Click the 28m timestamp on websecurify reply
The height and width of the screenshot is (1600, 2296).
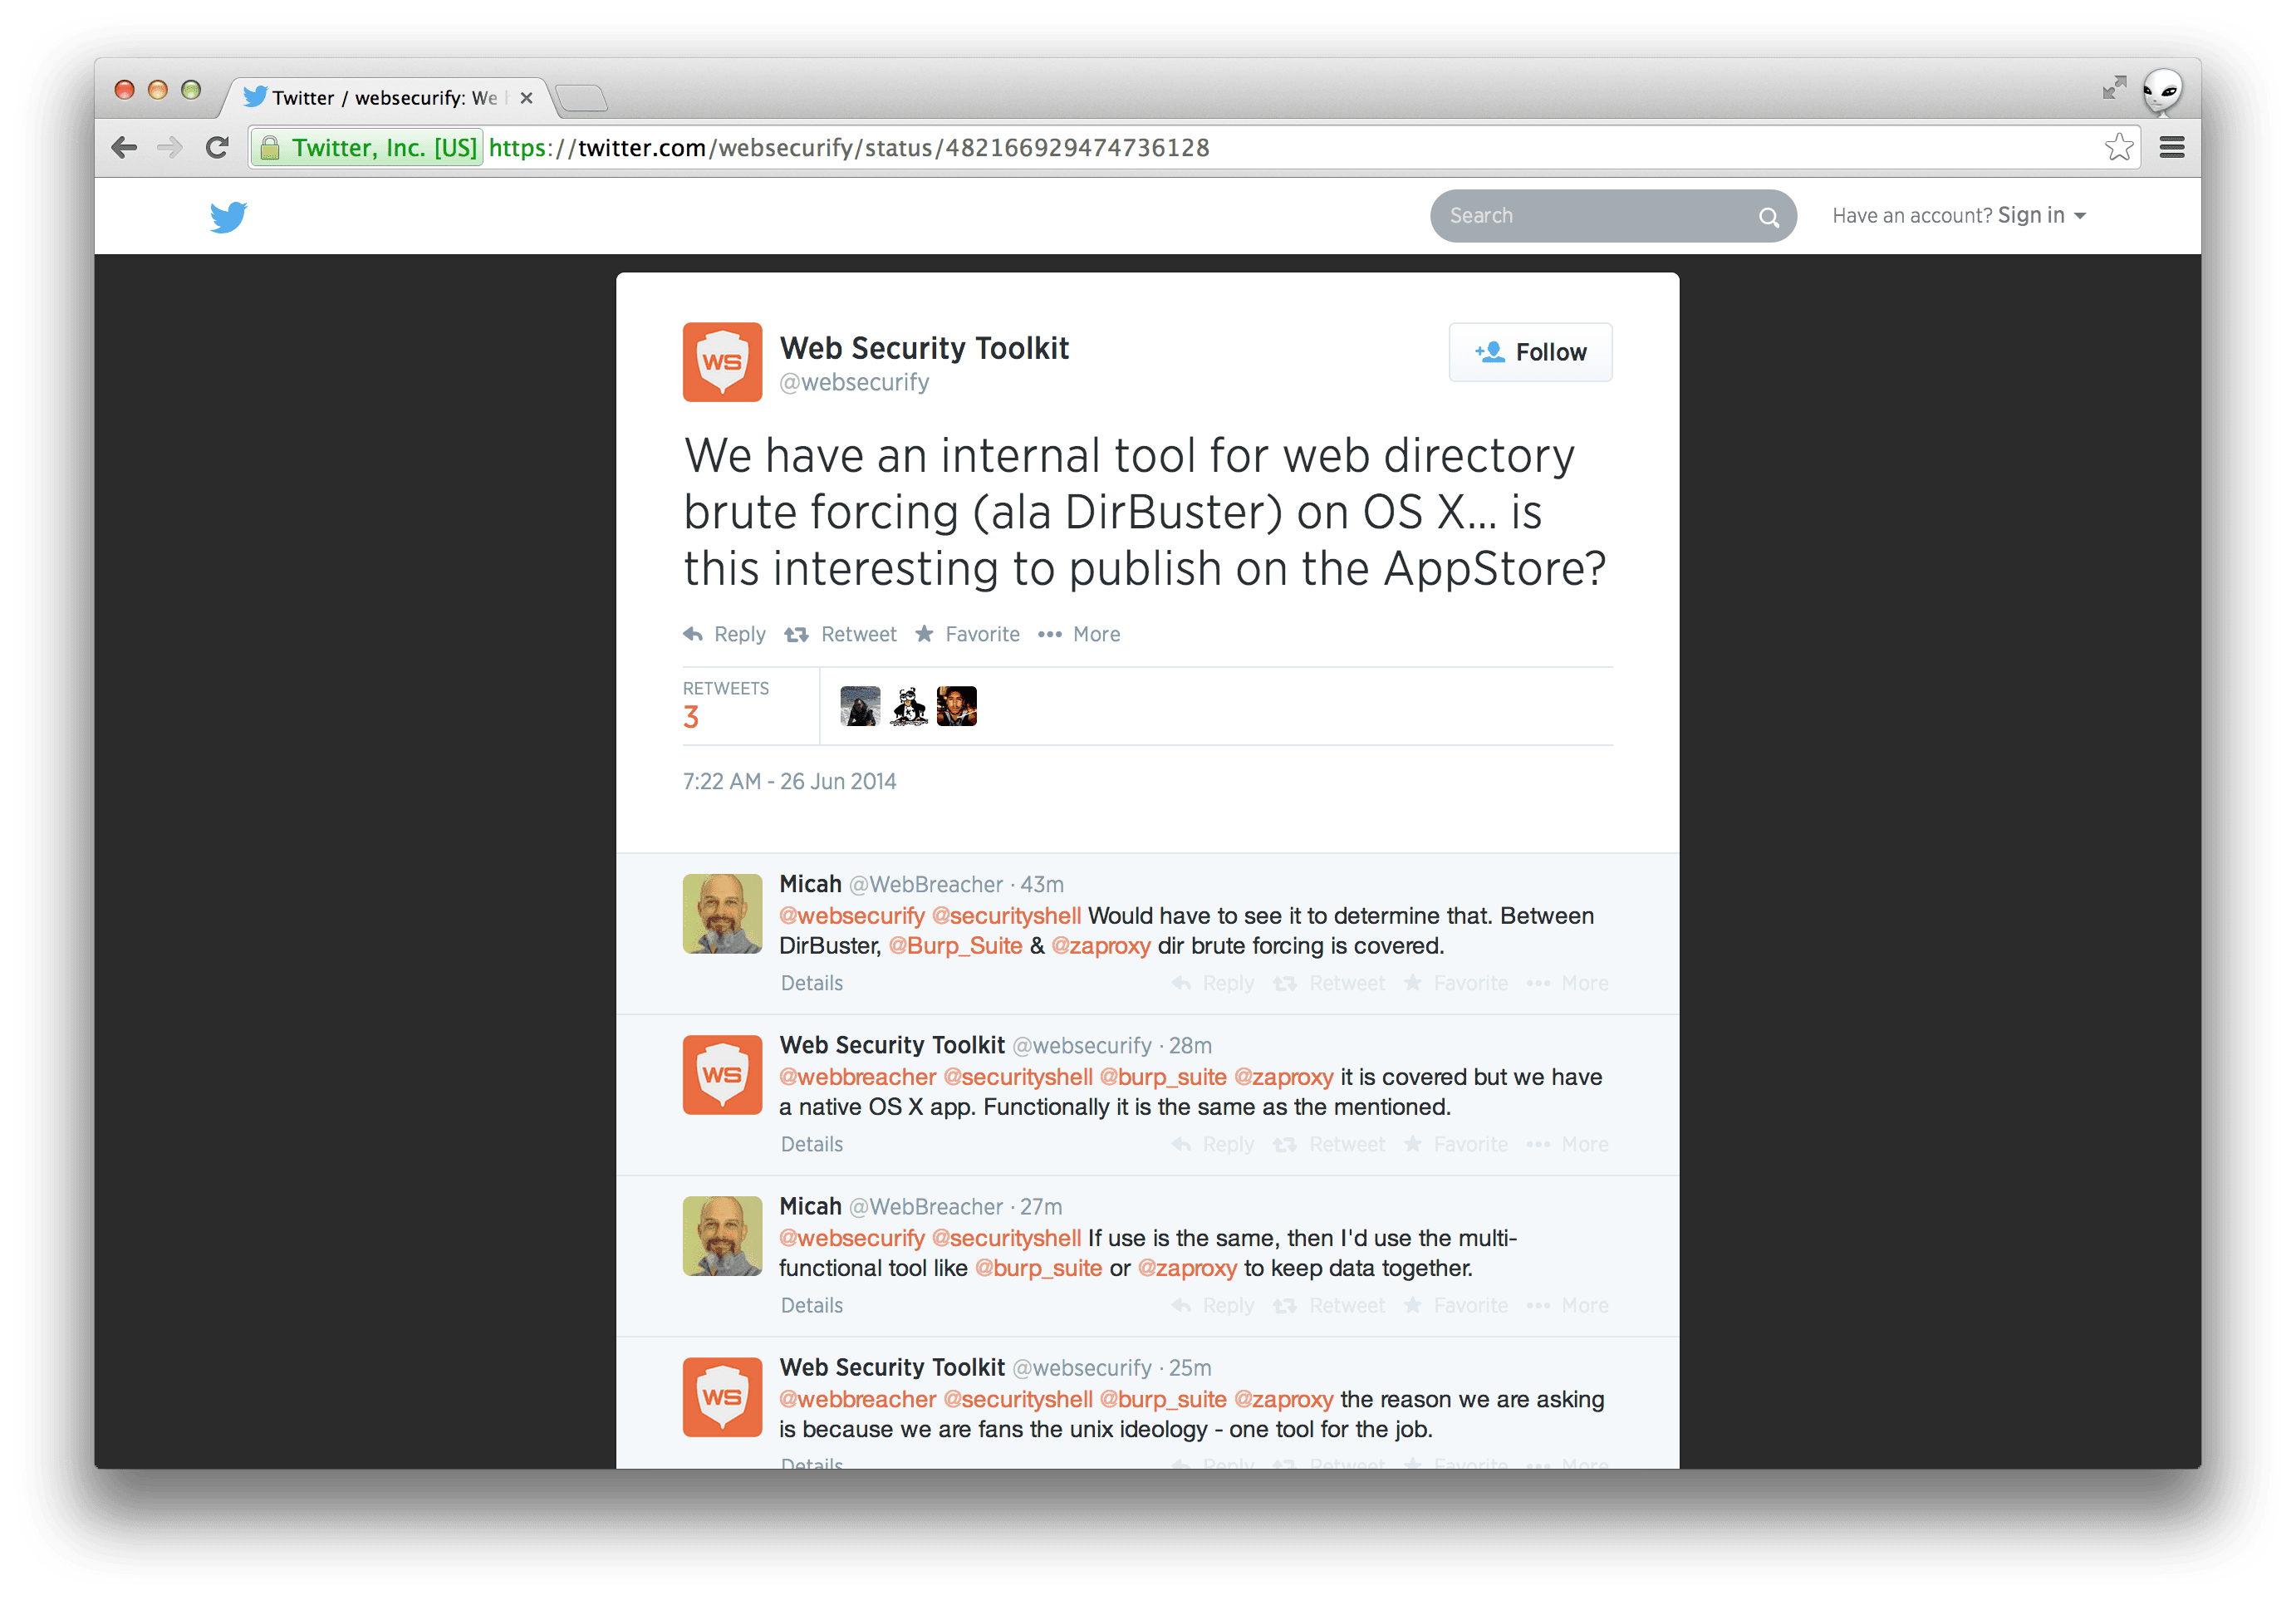[1190, 1045]
